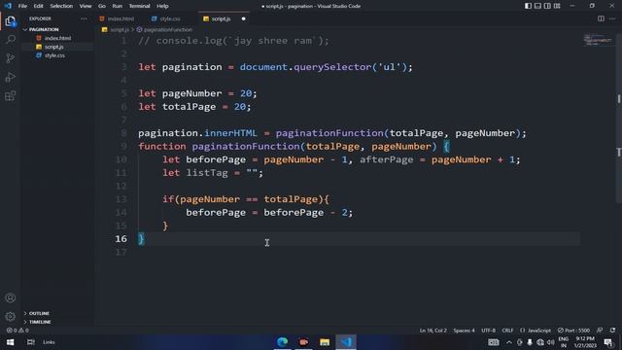Click the editor vertical scrollbar marker
This screenshot has width=622, height=350.
pos(618,98)
